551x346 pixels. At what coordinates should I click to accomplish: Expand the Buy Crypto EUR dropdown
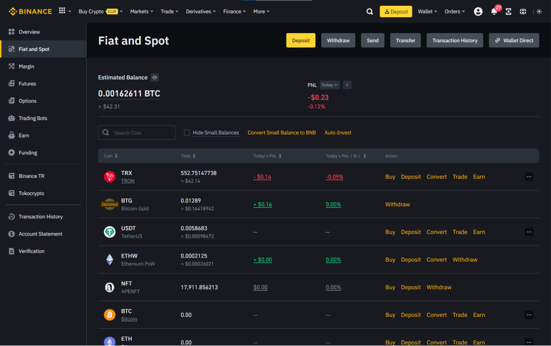[101, 12]
